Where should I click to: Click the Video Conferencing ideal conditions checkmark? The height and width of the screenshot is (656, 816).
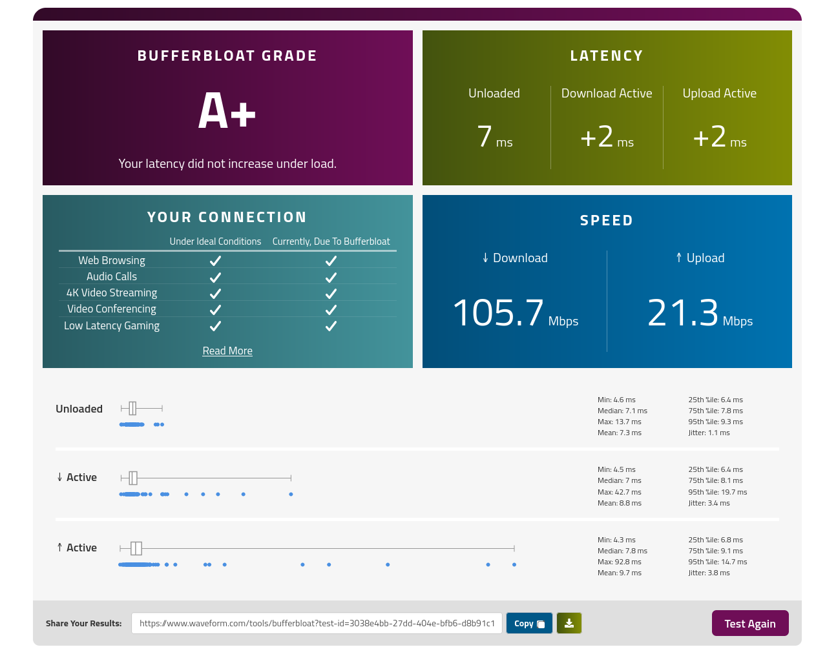(215, 310)
